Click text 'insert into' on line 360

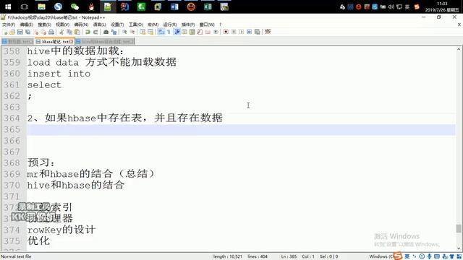coord(59,74)
